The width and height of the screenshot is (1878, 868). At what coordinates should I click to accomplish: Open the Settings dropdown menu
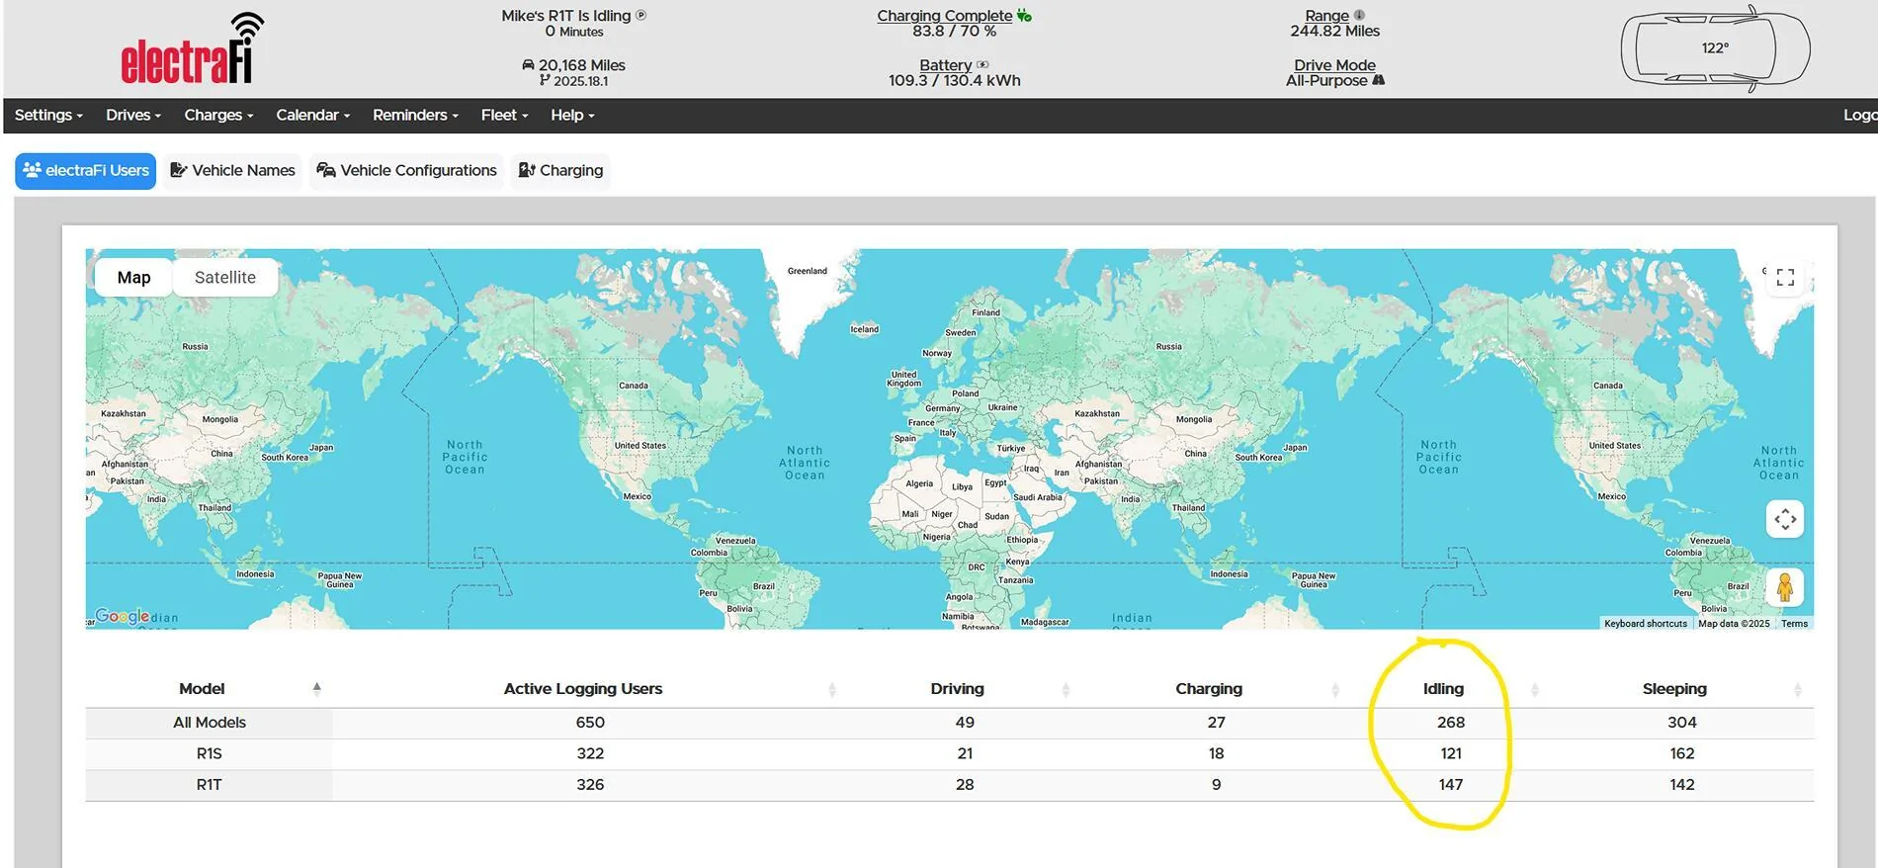tap(48, 116)
